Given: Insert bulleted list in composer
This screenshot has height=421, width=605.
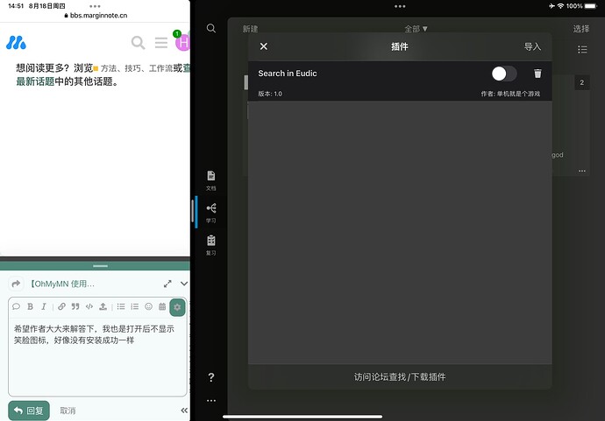Looking at the screenshot, I should (x=121, y=306).
